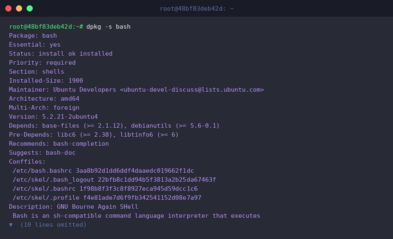Click the red close window button
This screenshot has width=393, height=239.
click(8, 9)
